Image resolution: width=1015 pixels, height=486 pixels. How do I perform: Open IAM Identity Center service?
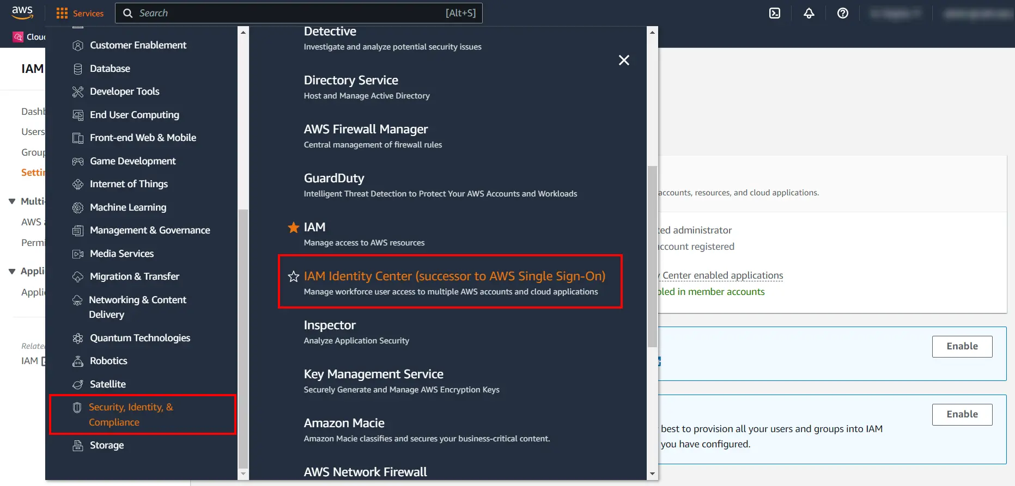tap(454, 276)
